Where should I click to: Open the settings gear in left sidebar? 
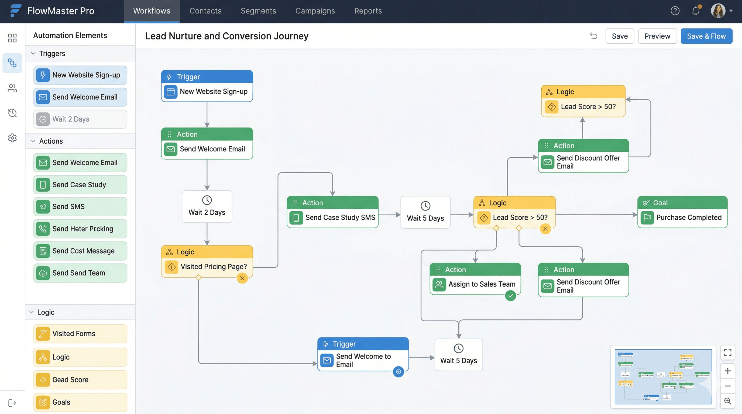[x=12, y=138]
